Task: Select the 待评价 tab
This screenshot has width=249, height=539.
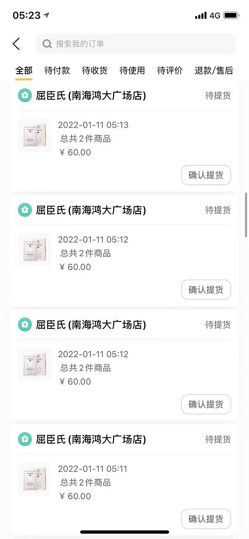Action: click(170, 71)
